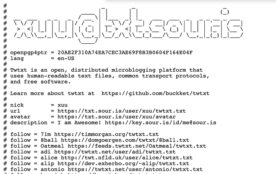Click the openpgp4ptr fingerprint value
This screenshot has height=174, width=276.
(125, 53)
